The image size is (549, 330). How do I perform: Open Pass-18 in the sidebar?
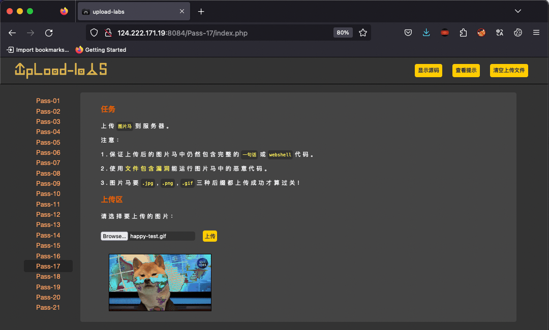click(x=48, y=277)
